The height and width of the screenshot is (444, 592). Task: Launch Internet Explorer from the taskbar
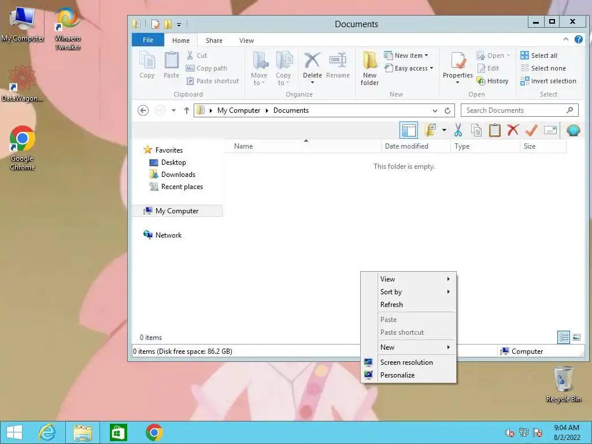47,432
